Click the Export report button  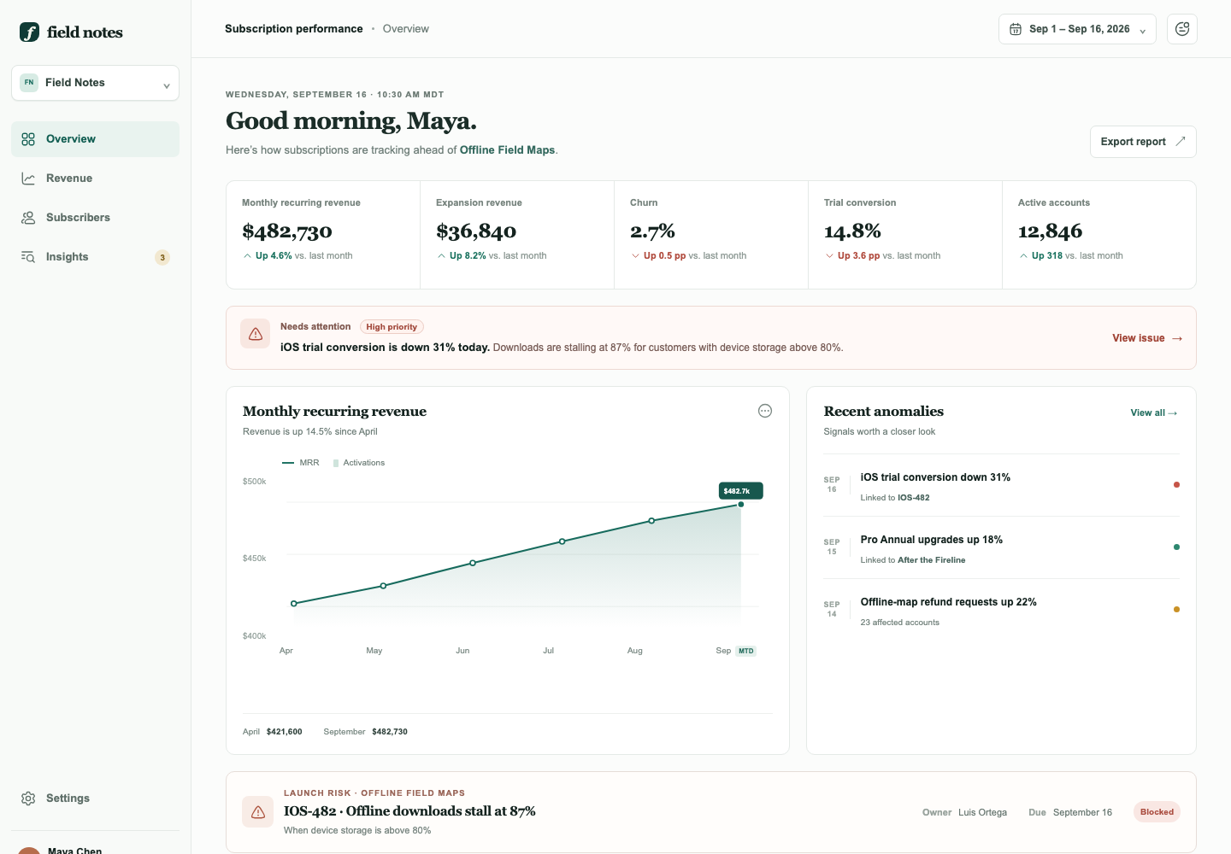[1143, 142]
